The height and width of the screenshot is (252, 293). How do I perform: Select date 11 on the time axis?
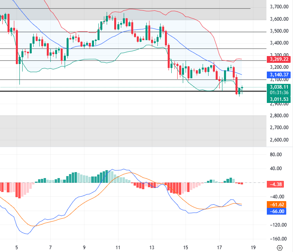(118, 247)
